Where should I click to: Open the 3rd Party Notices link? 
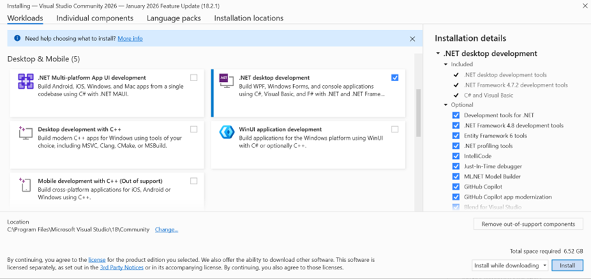[x=122, y=267]
